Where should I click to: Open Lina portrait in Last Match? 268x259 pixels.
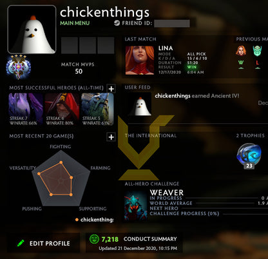(140, 61)
